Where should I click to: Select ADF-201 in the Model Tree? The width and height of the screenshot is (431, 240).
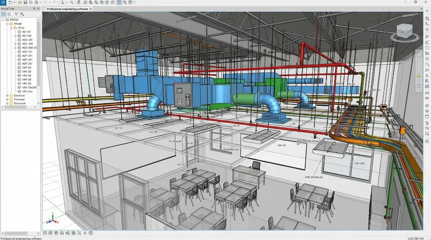tap(27, 55)
